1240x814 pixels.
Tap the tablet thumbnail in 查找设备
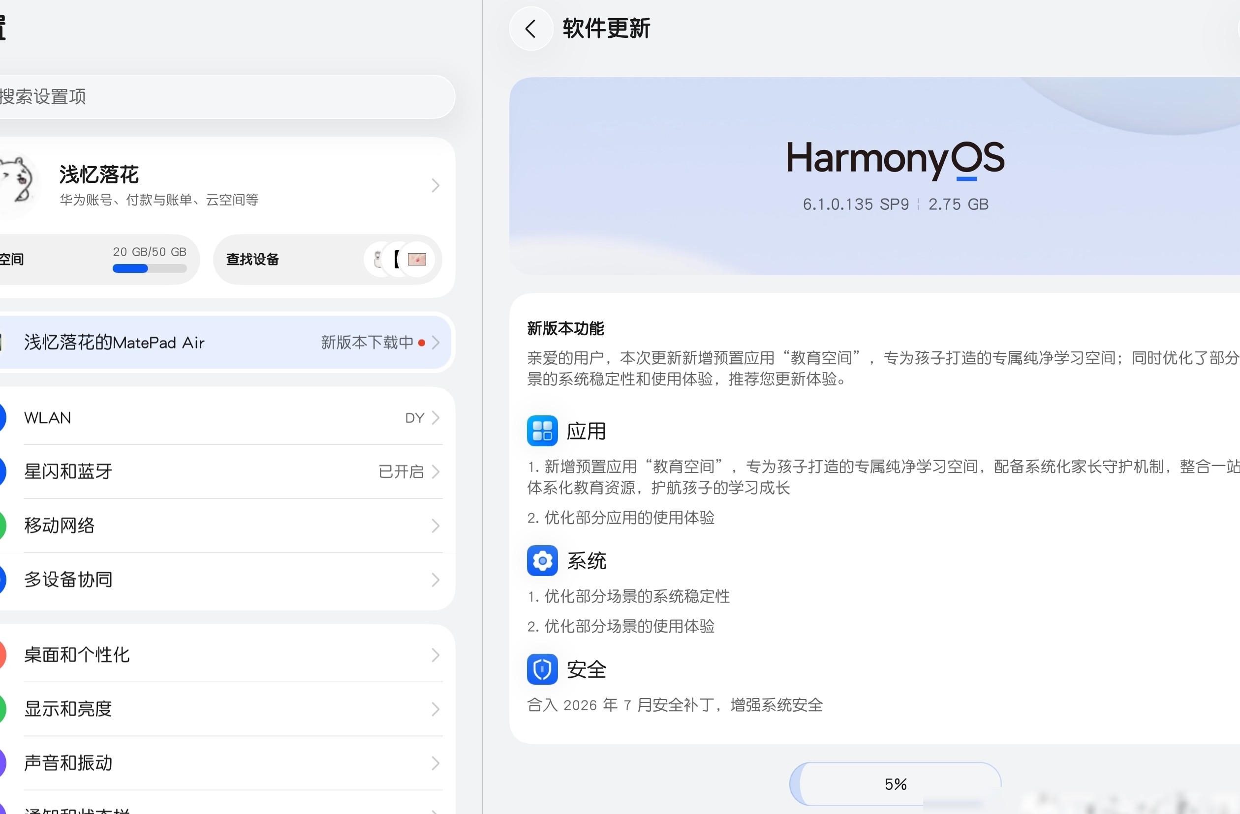pos(417,259)
